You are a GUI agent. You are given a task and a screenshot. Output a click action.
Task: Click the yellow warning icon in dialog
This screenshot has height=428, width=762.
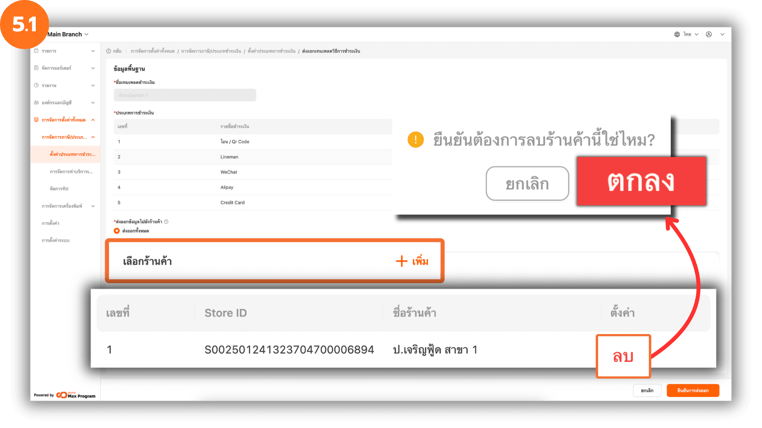[x=416, y=139]
